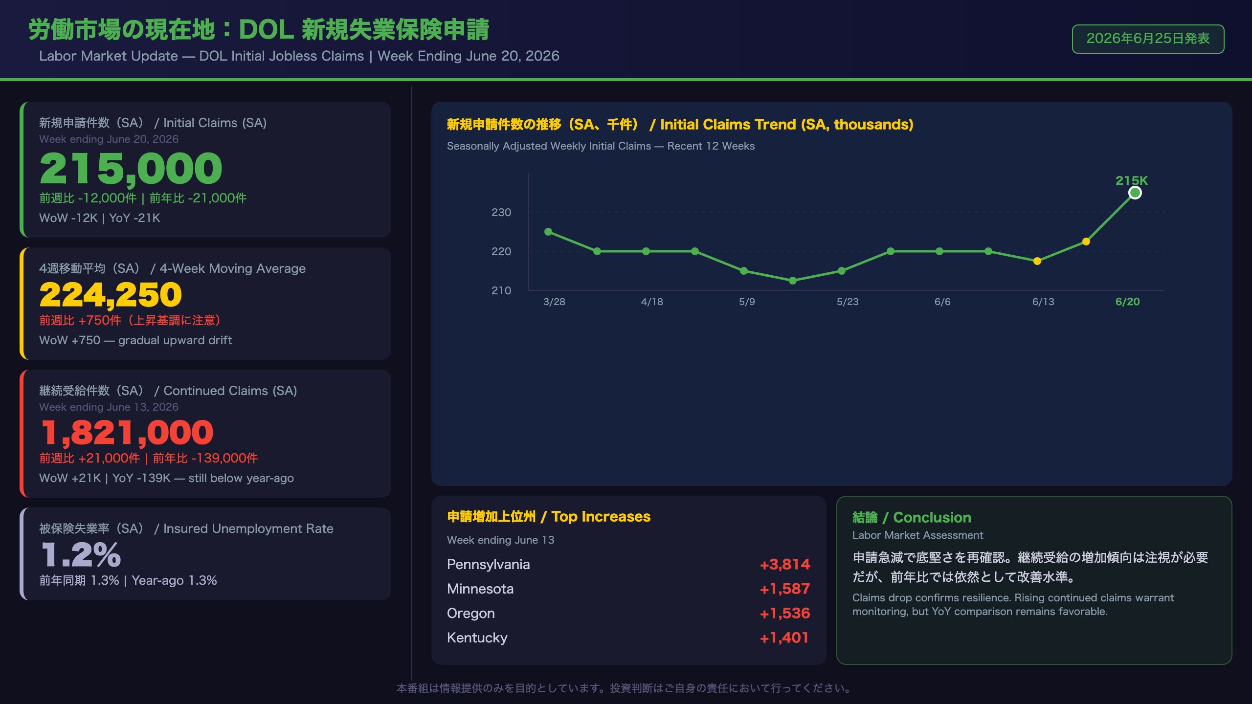Click the 220 y-axis label
This screenshot has height=704, width=1252.
[501, 251]
